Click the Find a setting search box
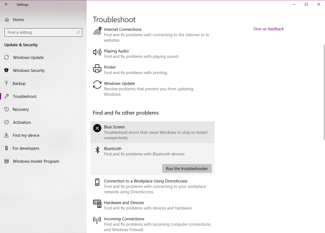This screenshot has height=233, width=325. tap(43, 32)
